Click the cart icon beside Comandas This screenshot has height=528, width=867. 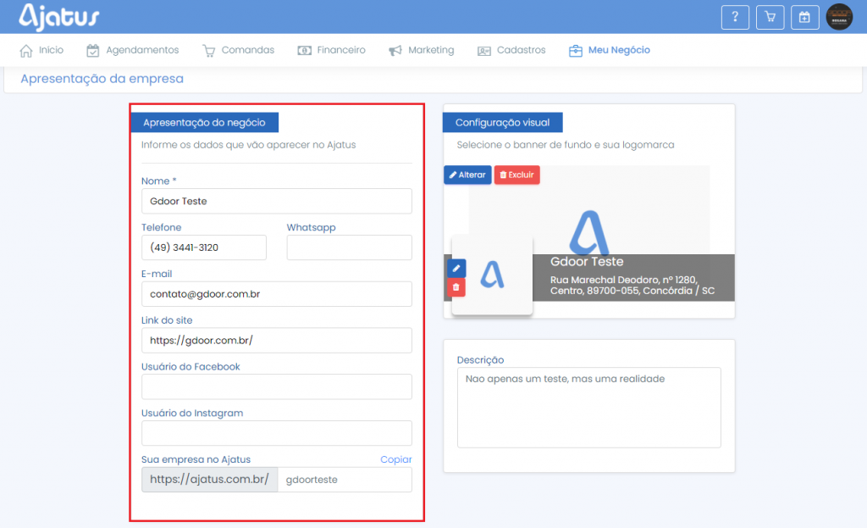point(208,51)
